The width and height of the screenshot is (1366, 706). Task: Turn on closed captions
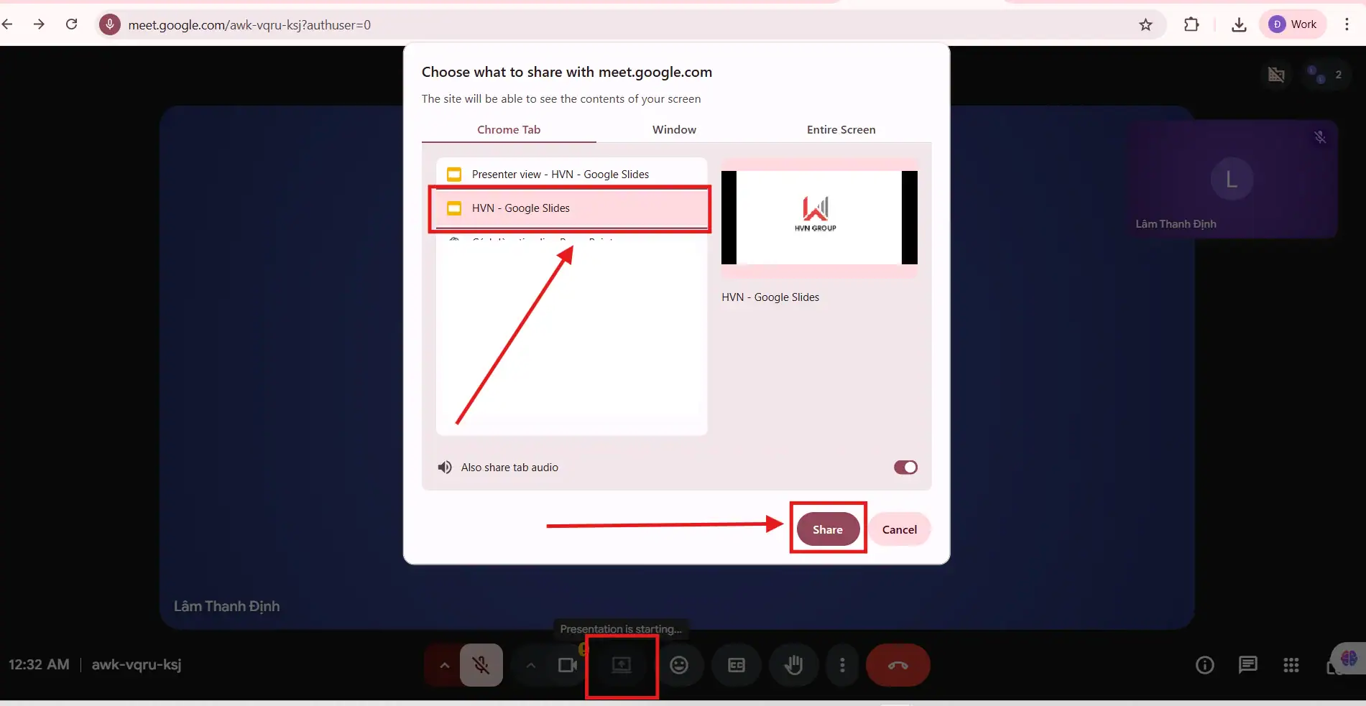click(737, 665)
